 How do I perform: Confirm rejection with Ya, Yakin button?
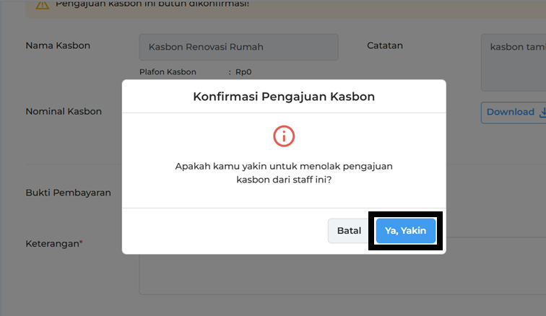(405, 231)
